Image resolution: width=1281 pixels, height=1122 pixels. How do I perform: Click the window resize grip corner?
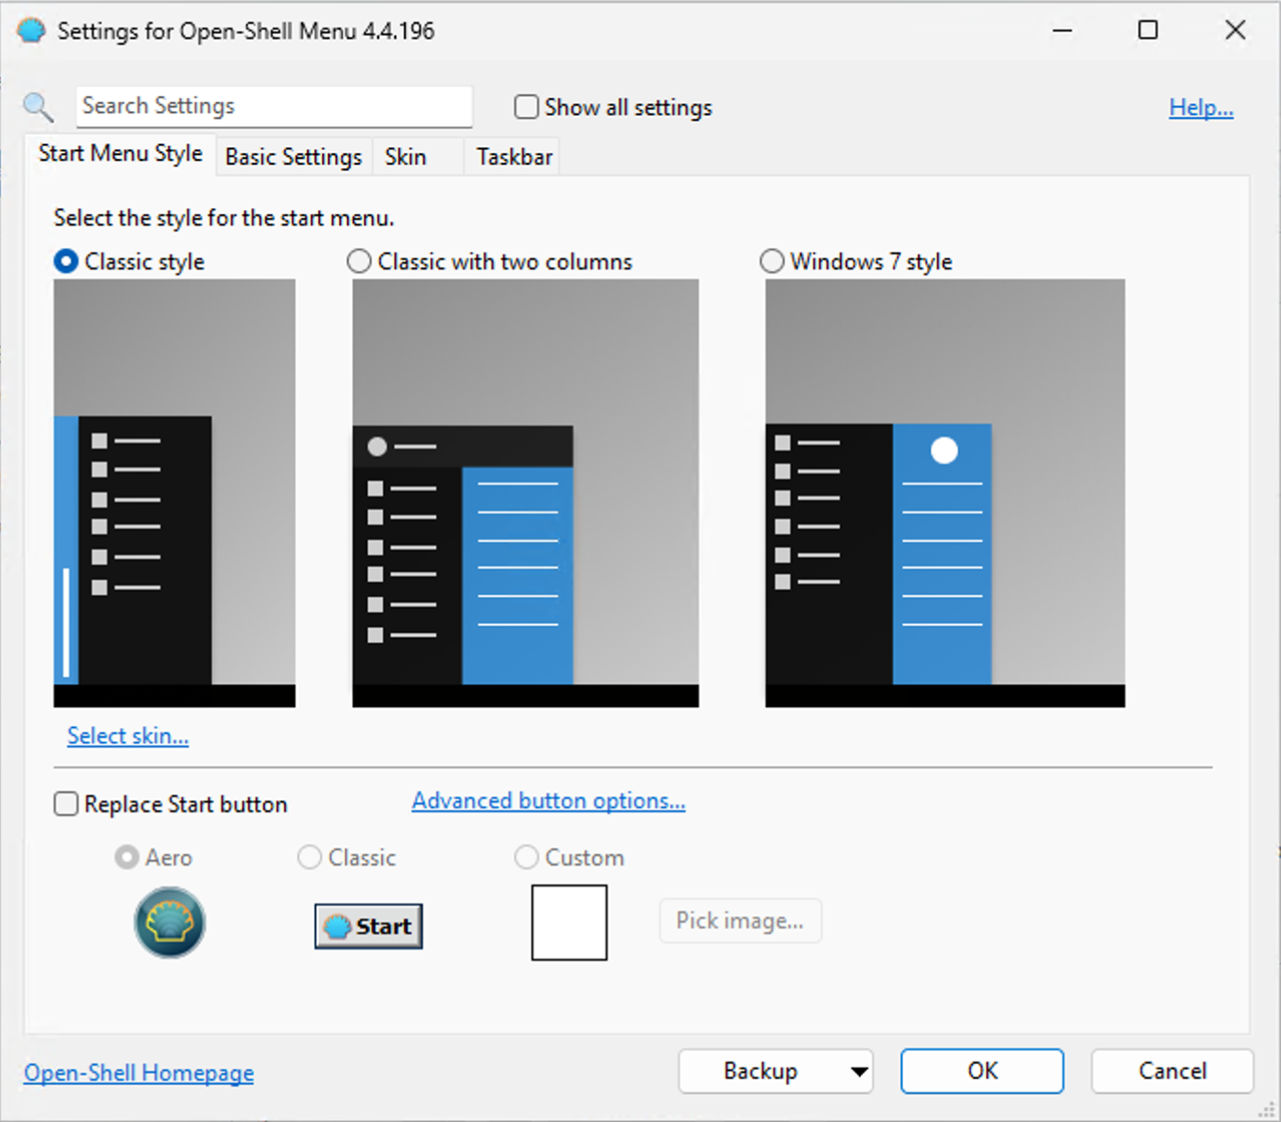(1267, 1109)
